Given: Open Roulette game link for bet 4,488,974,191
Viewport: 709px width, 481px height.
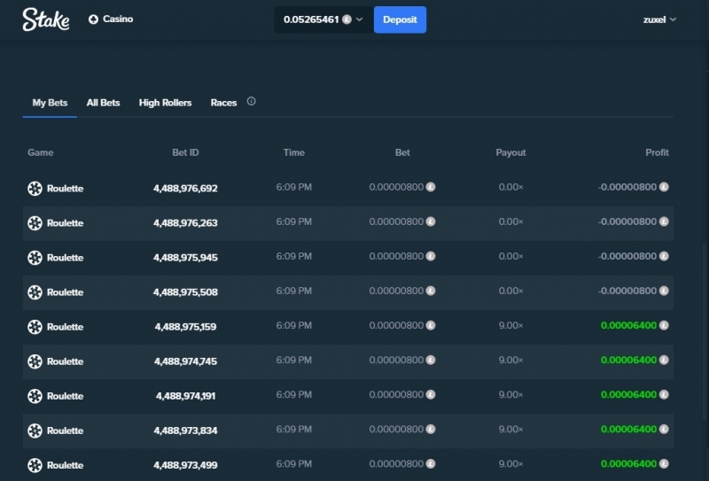Looking at the screenshot, I should pos(65,396).
